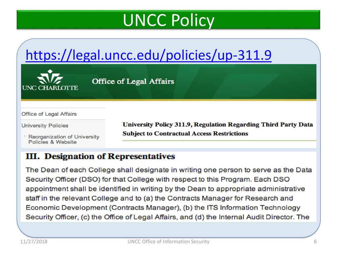Click the line starting 'Economic Development (Contracts Manager)'

click(163, 208)
